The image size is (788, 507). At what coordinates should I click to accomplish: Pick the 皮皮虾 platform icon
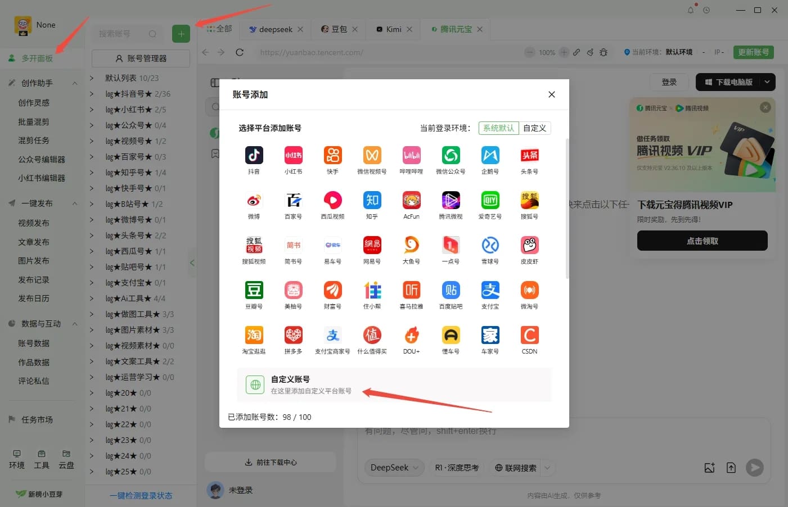(x=529, y=245)
